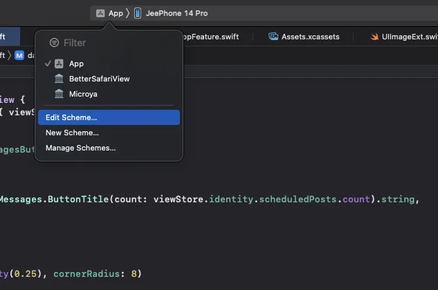Choose Edit Scheme... from the menu

click(71, 117)
